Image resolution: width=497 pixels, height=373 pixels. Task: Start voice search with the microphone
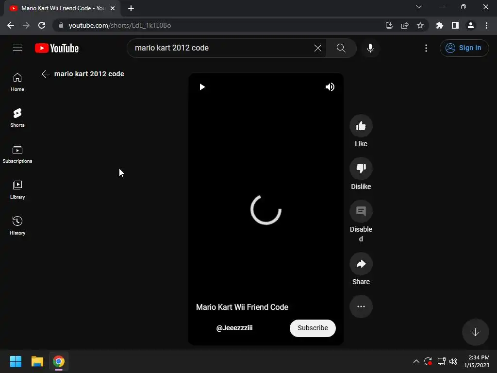point(370,48)
